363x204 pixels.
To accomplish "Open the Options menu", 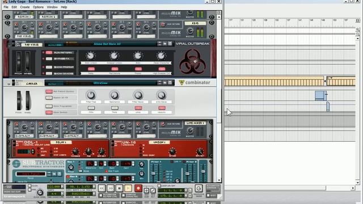I will coord(38,7).
